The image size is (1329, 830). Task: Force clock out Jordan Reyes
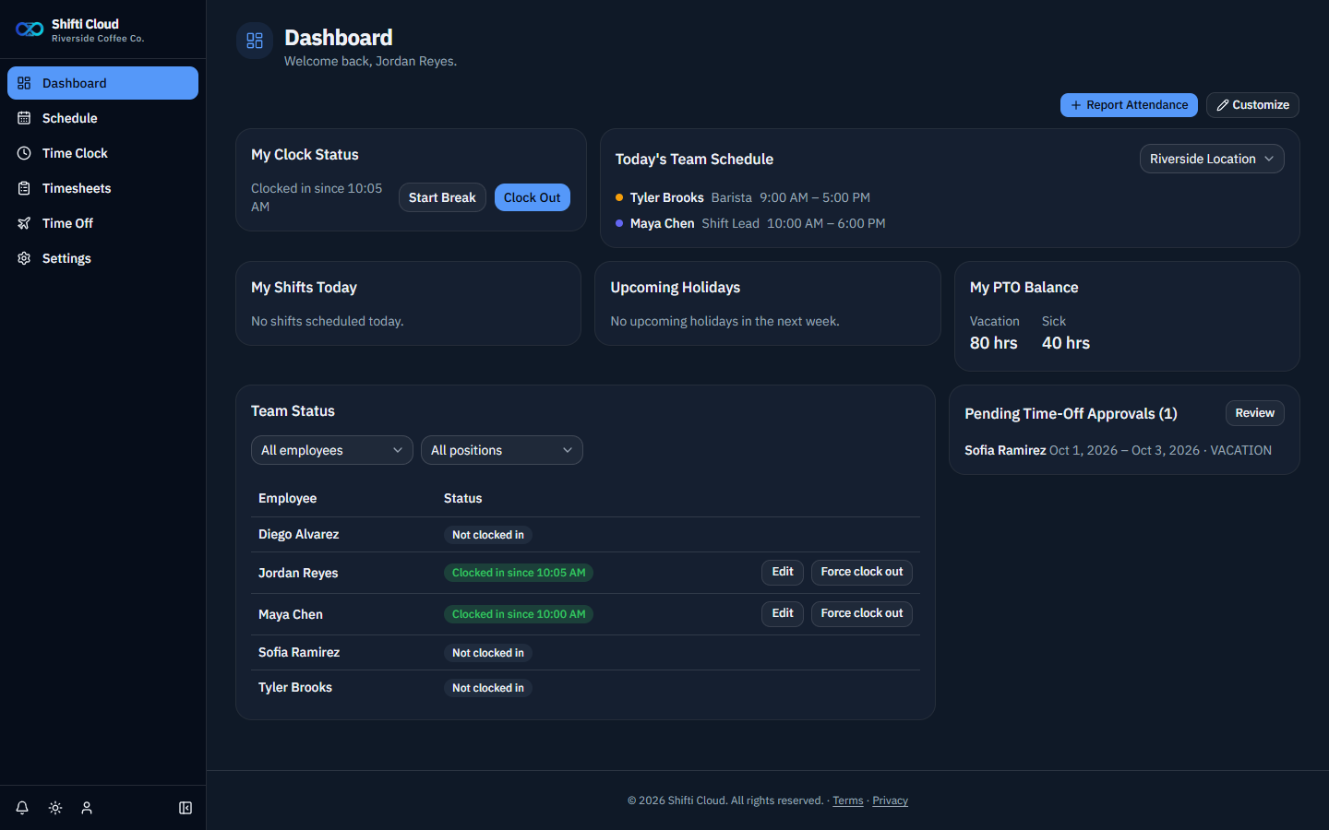tap(862, 572)
